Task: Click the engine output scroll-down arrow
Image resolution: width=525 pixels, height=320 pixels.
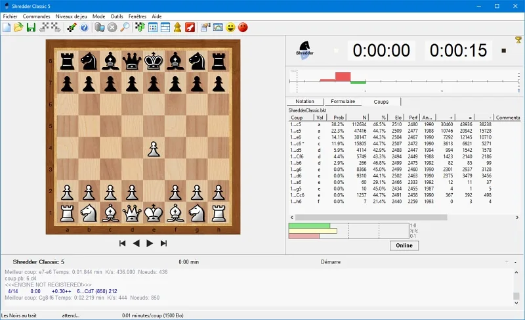Action: click(x=516, y=303)
